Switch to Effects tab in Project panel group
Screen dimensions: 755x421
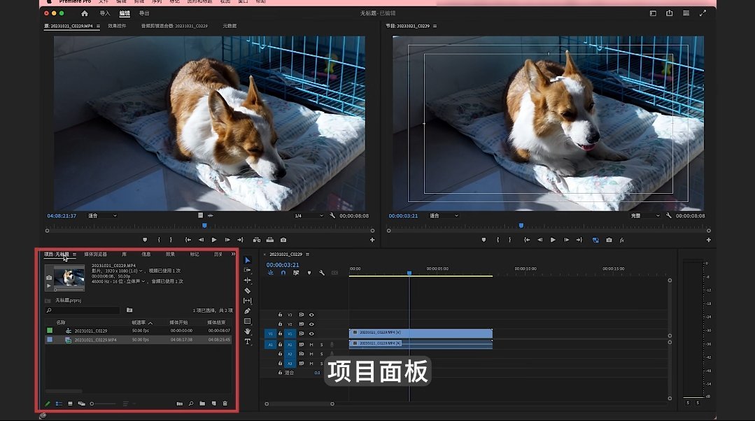(x=171, y=254)
